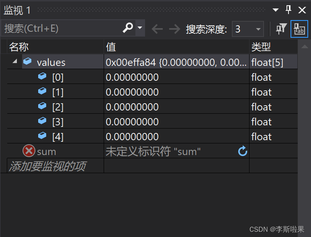Click the cube icon of element [0]

tap(42, 76)
